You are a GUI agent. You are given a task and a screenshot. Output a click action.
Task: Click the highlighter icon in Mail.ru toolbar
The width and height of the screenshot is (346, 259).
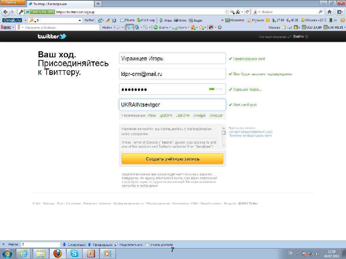click(108, 20)
